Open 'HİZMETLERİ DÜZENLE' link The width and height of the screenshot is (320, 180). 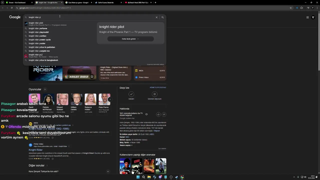coord(158,87)
